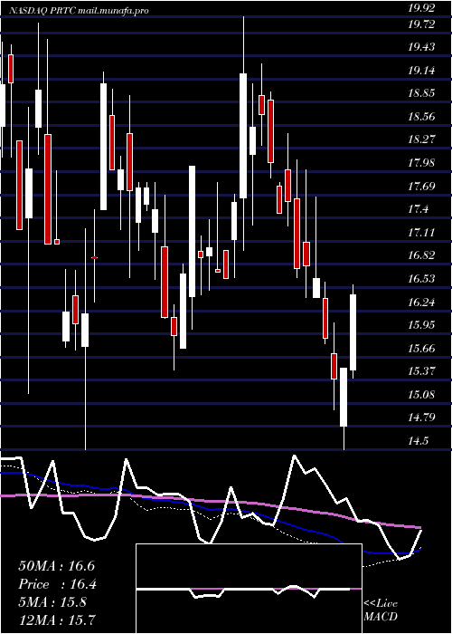Click the 19.14 price level label
This screenshot has width=452, height=634.
click(x=421, y=71)
